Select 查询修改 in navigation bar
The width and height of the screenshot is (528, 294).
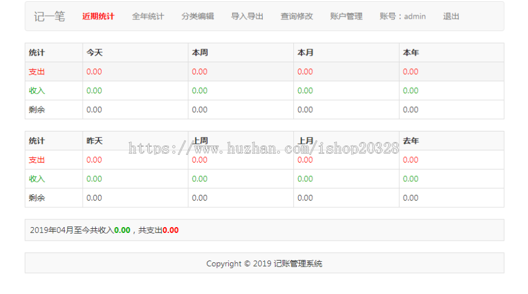[x=297, y=16]
